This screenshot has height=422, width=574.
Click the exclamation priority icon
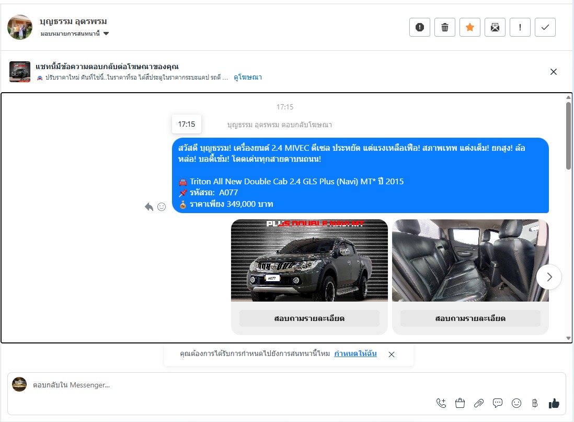pos(520,27)
